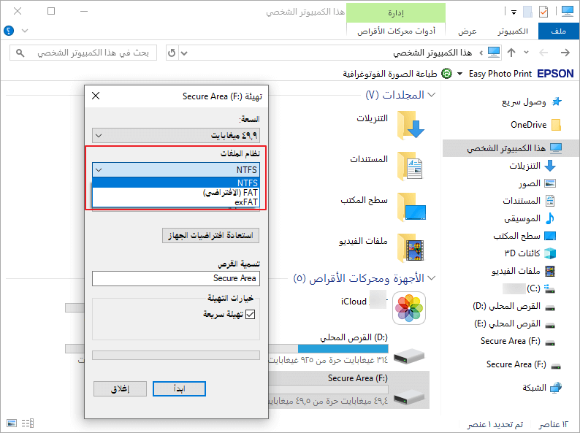Screen dimensions: 580x433
Task: Collapse the الأجهزة ومحركات الأقراص group
Action: [x=431, y=277]
